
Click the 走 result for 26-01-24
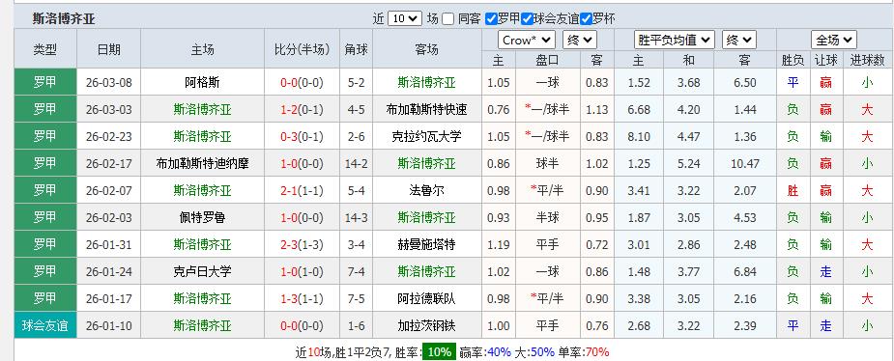825,271
